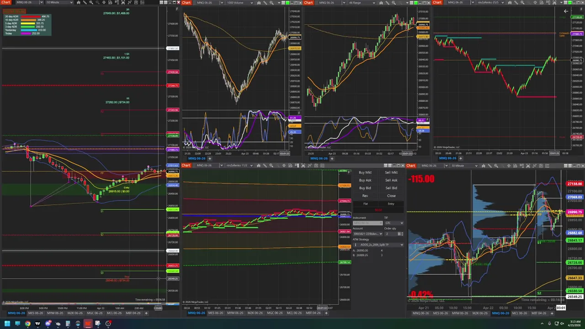Image resolution: width=585 pixels, height=329 pixels.
Task: Open chart style selector in 30 Minute chart
Action: [x=483, y=165]
